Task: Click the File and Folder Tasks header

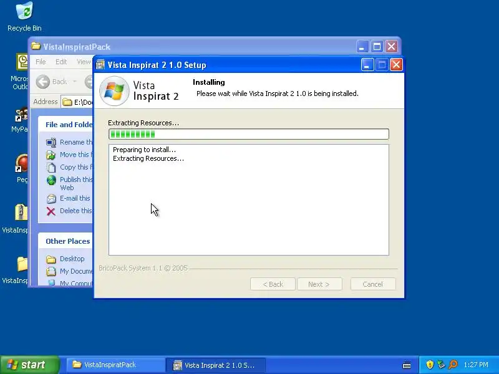Action: click(x=65, y=124)
